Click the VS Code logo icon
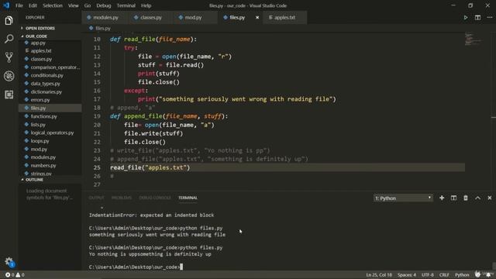The width and height of the screenshot is (496, 279). (x=6, y=5)
